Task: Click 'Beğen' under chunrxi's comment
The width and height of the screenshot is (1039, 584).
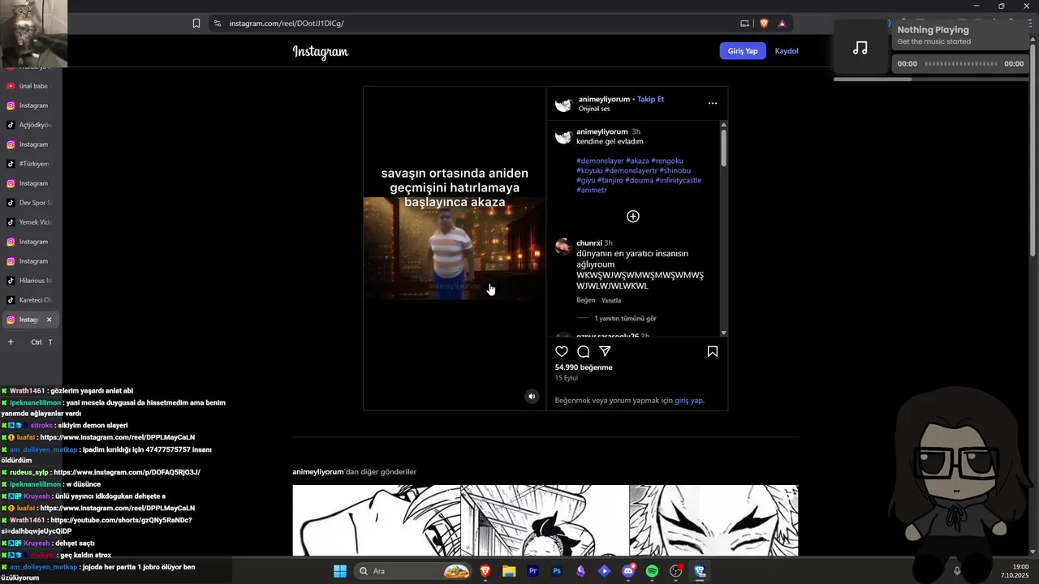Action: [585, 301]
